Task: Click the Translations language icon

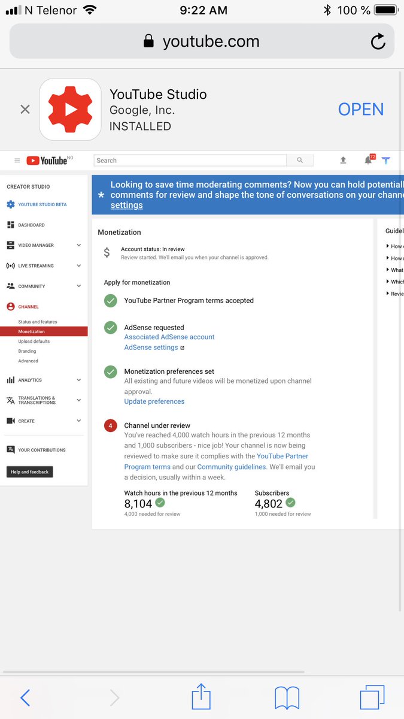Action: point(10,400)
